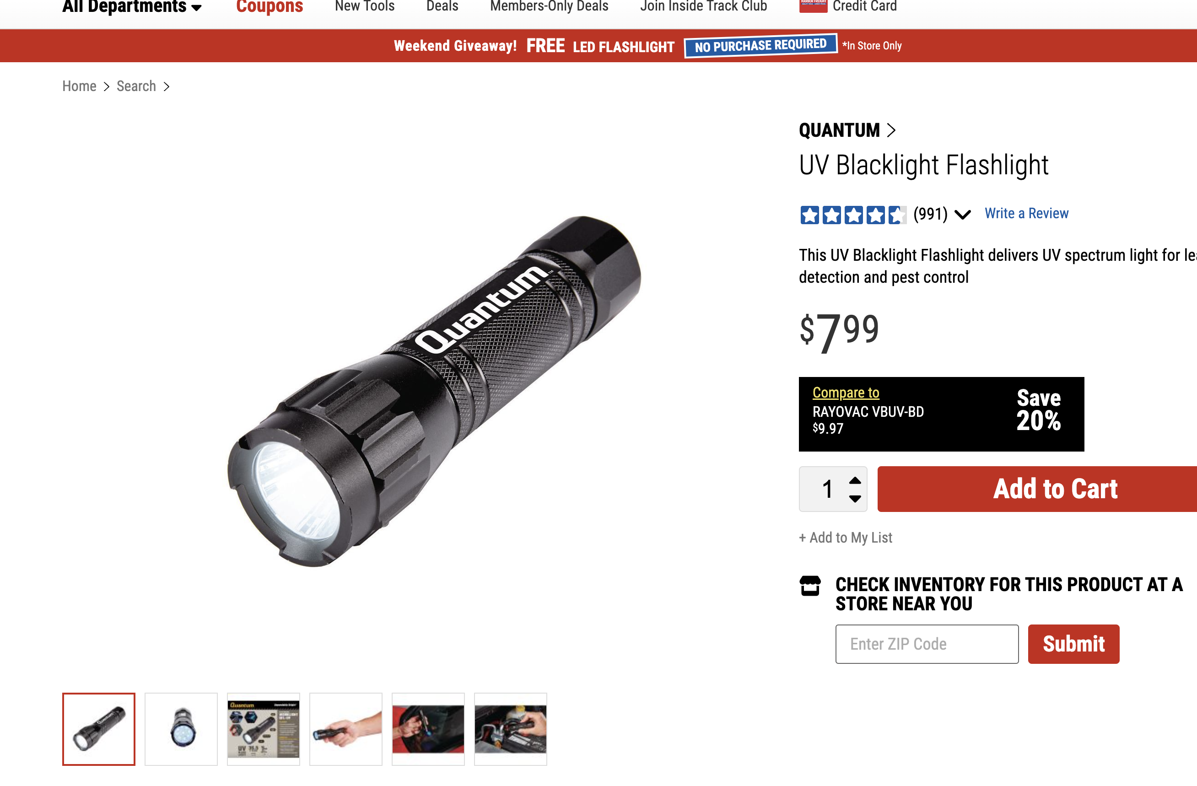
Task: Click the Enter ZIP Code field
Action: 927,644
